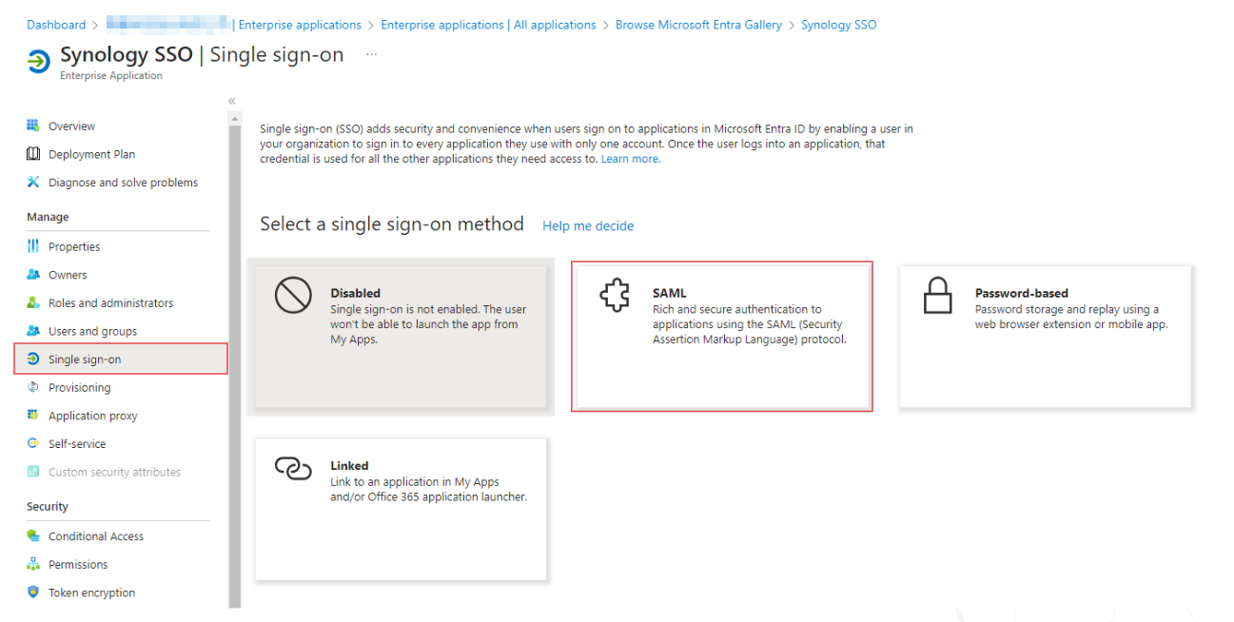Click the Single sign-on arrow icon in sidebar
Viewport: 1234px width, 622px height.
coord(33,360)
